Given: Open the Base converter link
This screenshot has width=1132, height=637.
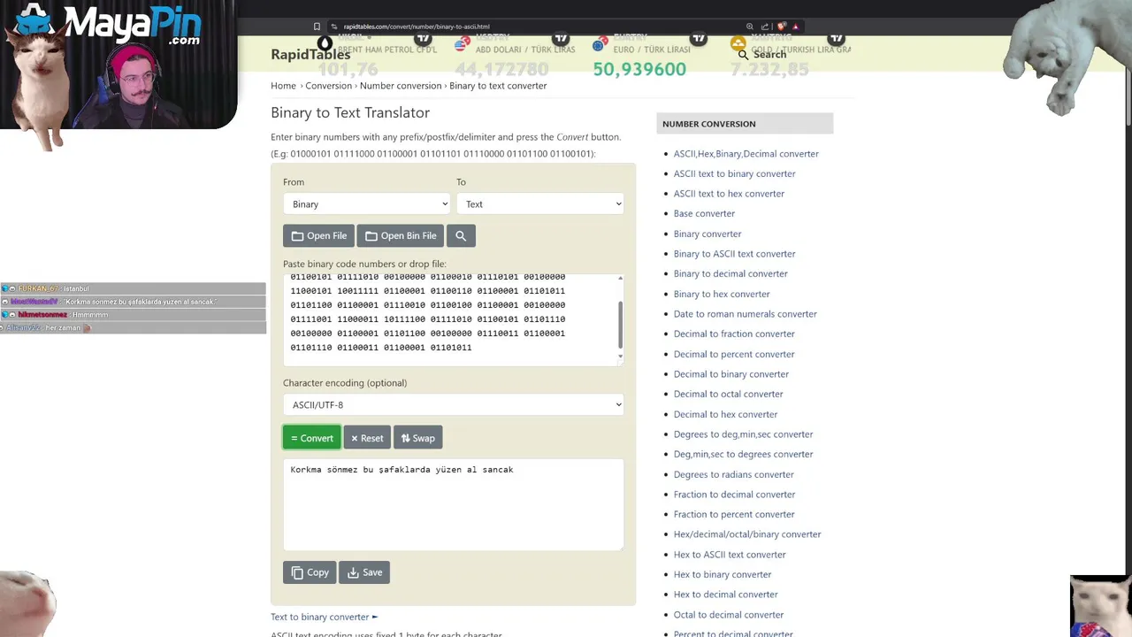Looking at the screenshot, I should point(704,213).
